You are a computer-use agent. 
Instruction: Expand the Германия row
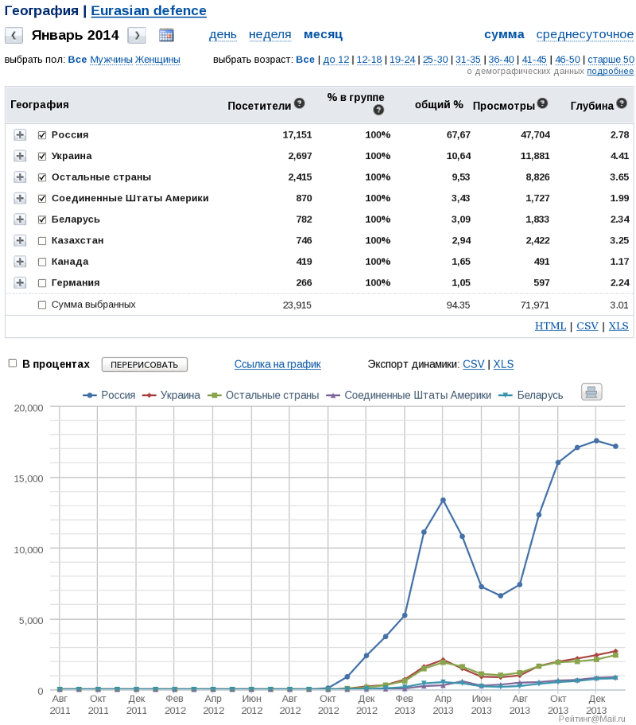tap(19, 282)
